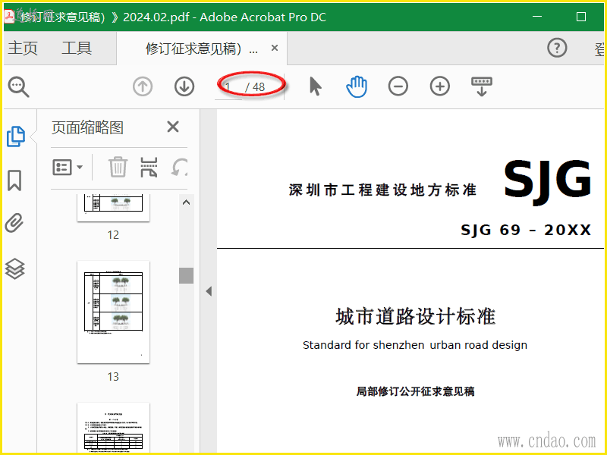Maximize the Acrobat window
The height and width of the screenshot is (455, 607).
581,17
